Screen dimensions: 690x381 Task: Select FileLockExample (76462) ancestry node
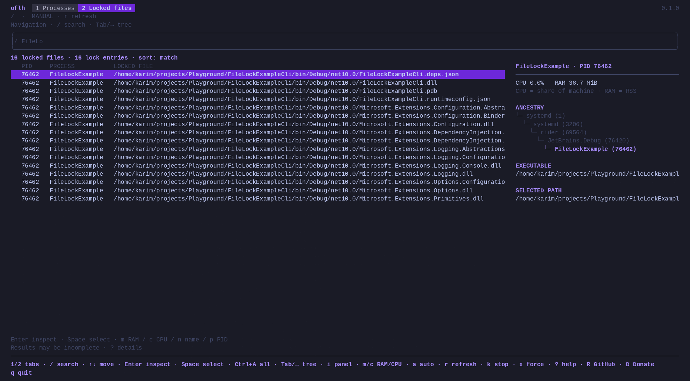[x=596, y=149]
